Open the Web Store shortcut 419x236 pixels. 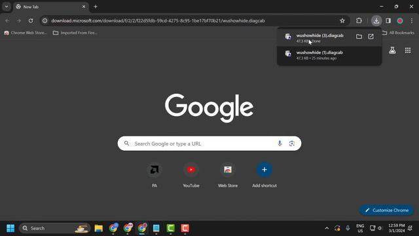tap(228, 175)
